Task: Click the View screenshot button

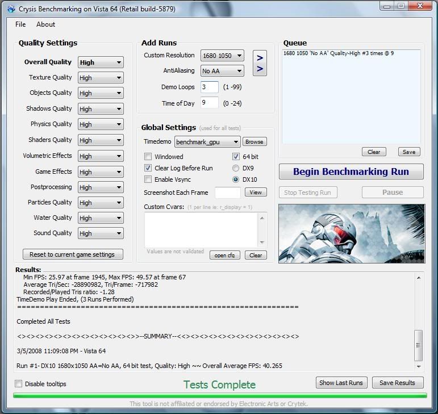Action: coord(256,192)
